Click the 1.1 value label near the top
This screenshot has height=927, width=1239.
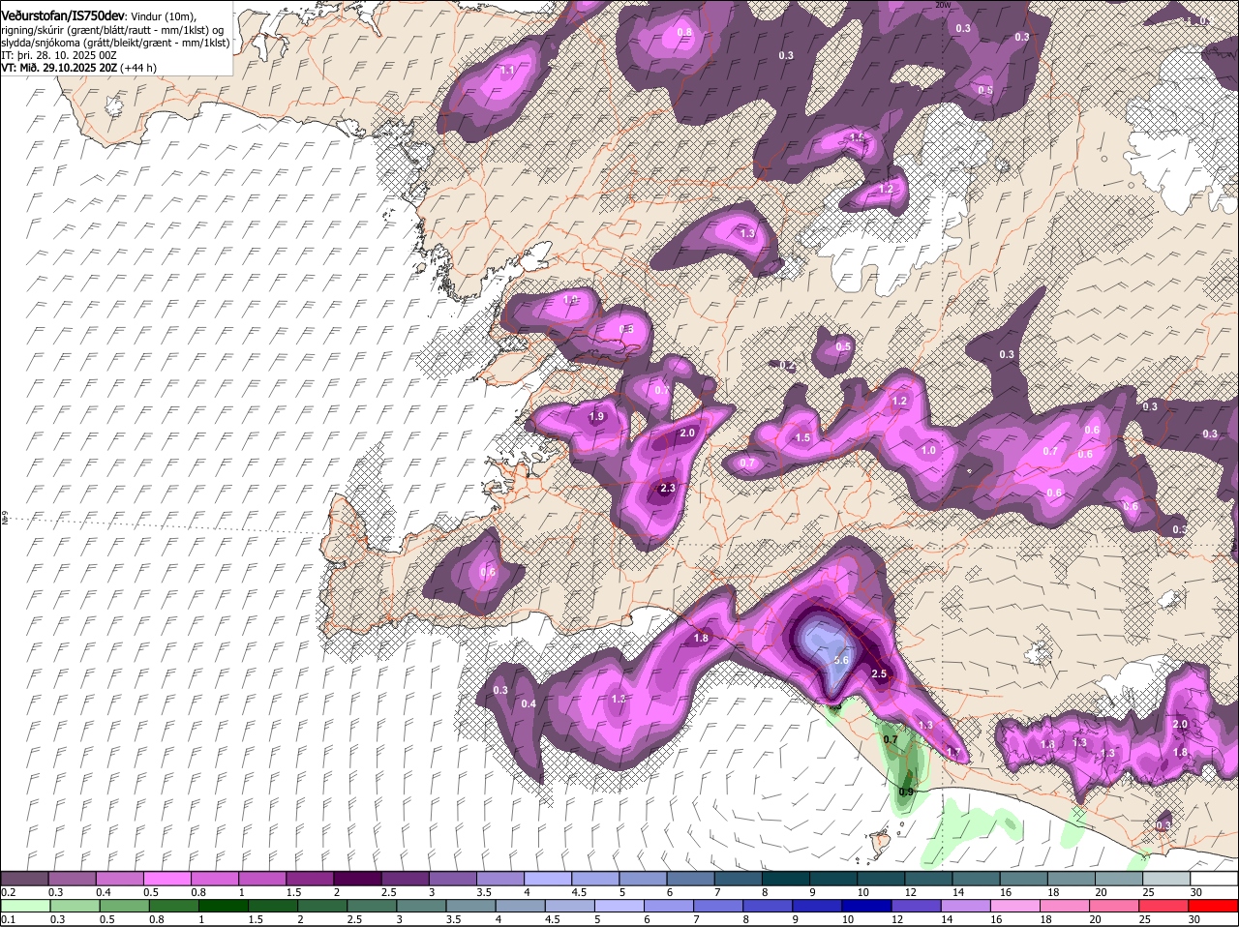[507, 71]
